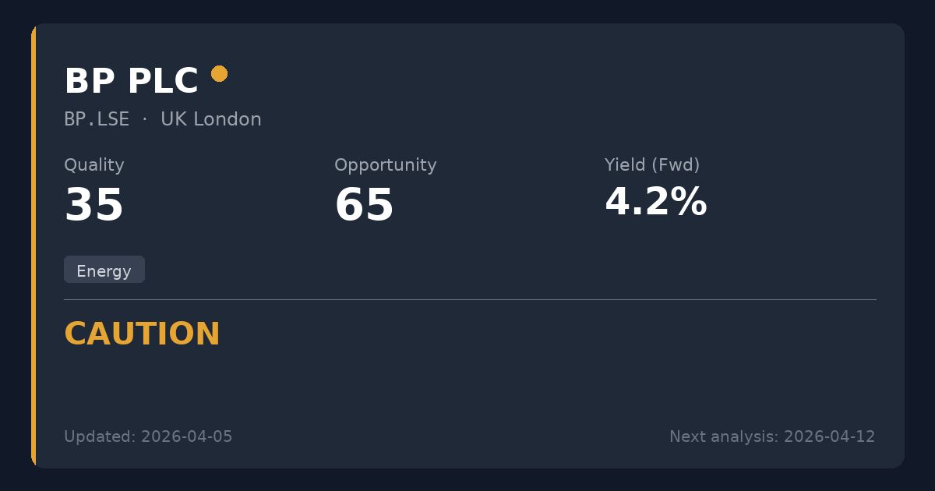The height and width of the screenshot is (491, 935).
Task: Click the middle dot separator after BP.LSE
Action: pos(145,119)
